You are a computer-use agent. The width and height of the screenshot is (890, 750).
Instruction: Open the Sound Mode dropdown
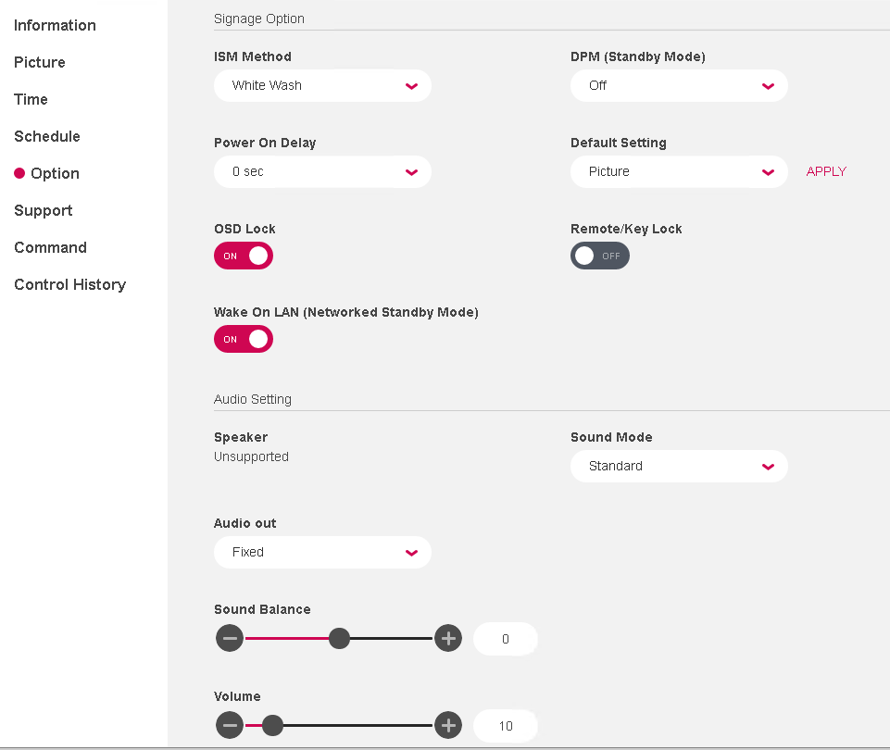679,466
